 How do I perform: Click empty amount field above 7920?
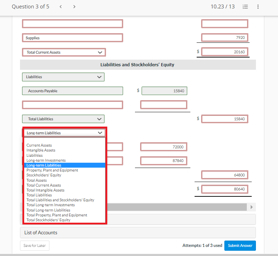[x=225, y=24]
